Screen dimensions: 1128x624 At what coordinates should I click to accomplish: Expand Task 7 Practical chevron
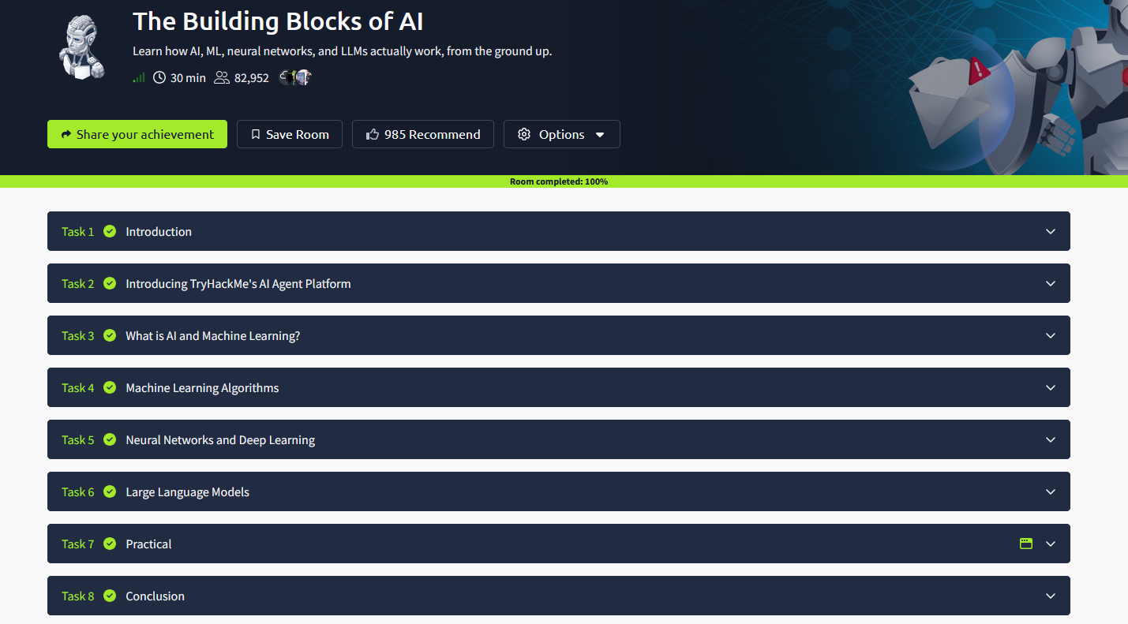point(1051,544)
